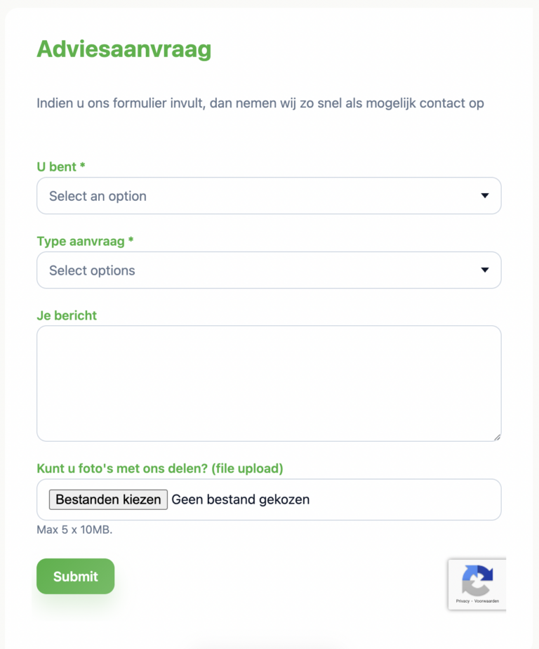Expand the "Type aanvraag" selector via its chevron
The height and width of the screenshot is (649, 539).
click(x=485, y=270)
